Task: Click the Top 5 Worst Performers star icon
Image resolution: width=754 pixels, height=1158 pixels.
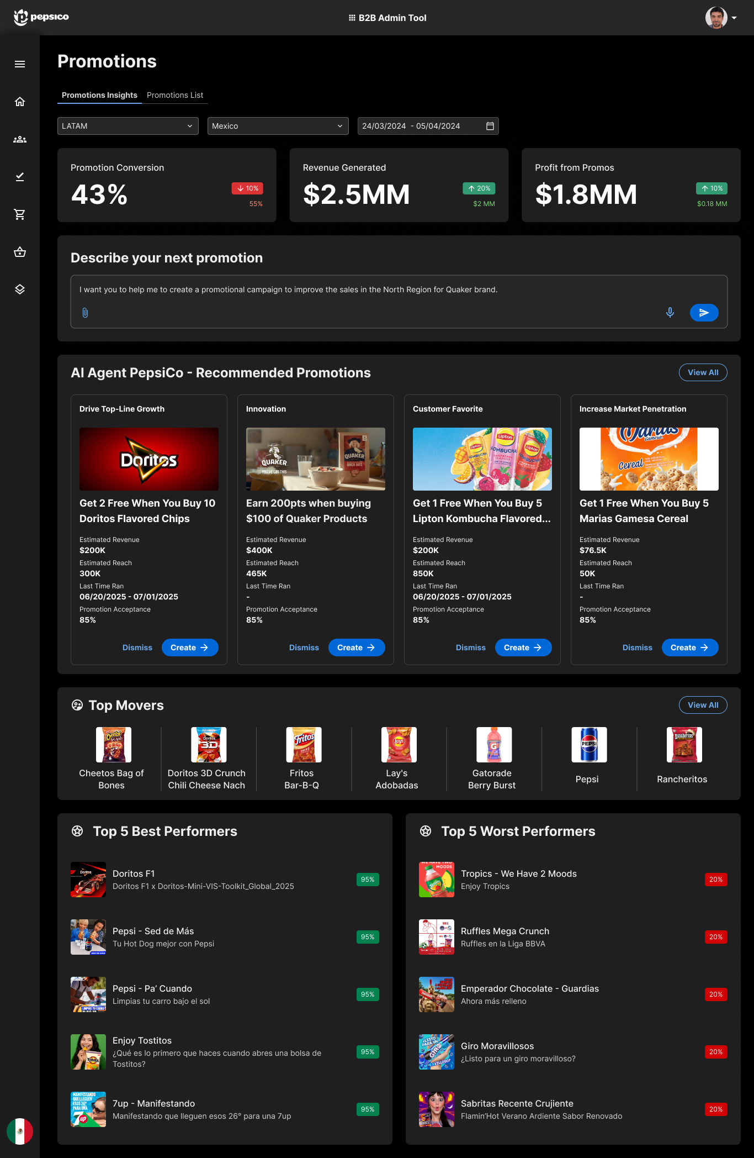Action: 426,831
